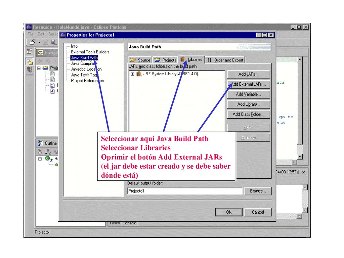This screenshot has width=344, height=258.
Task: Switch to the Source tab
Action: [140, 60]
